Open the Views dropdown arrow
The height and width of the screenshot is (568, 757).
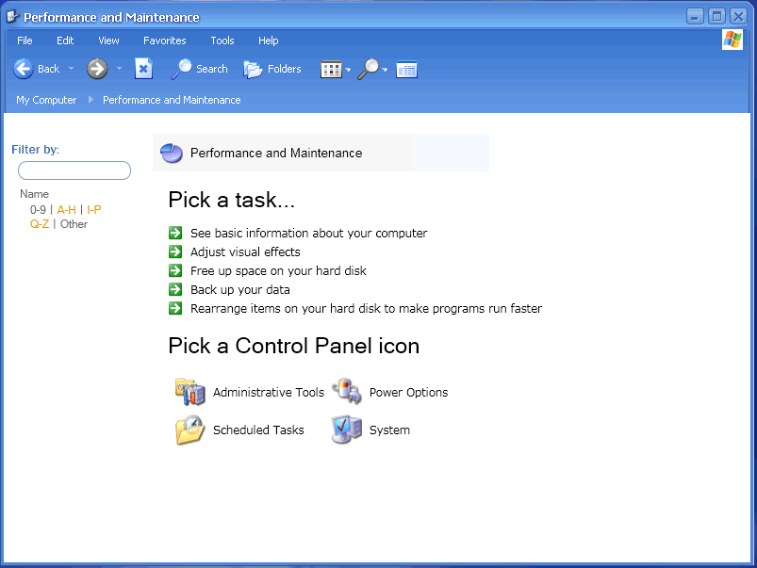348,70
